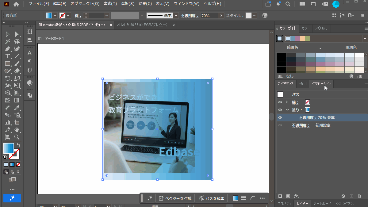This screenshot has width=368, height=207.
Task: Select the Eyedropper tool
Action: tap(17, 108)
